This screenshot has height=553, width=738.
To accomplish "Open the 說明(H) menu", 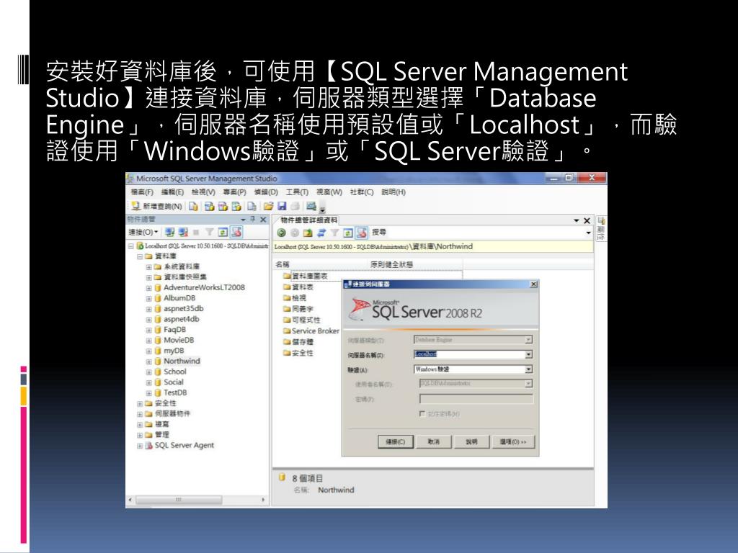I will 394,192.
